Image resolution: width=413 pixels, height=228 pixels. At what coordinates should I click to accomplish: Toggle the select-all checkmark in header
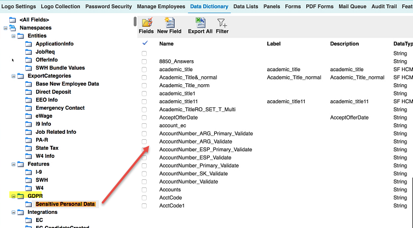point(145,43)
